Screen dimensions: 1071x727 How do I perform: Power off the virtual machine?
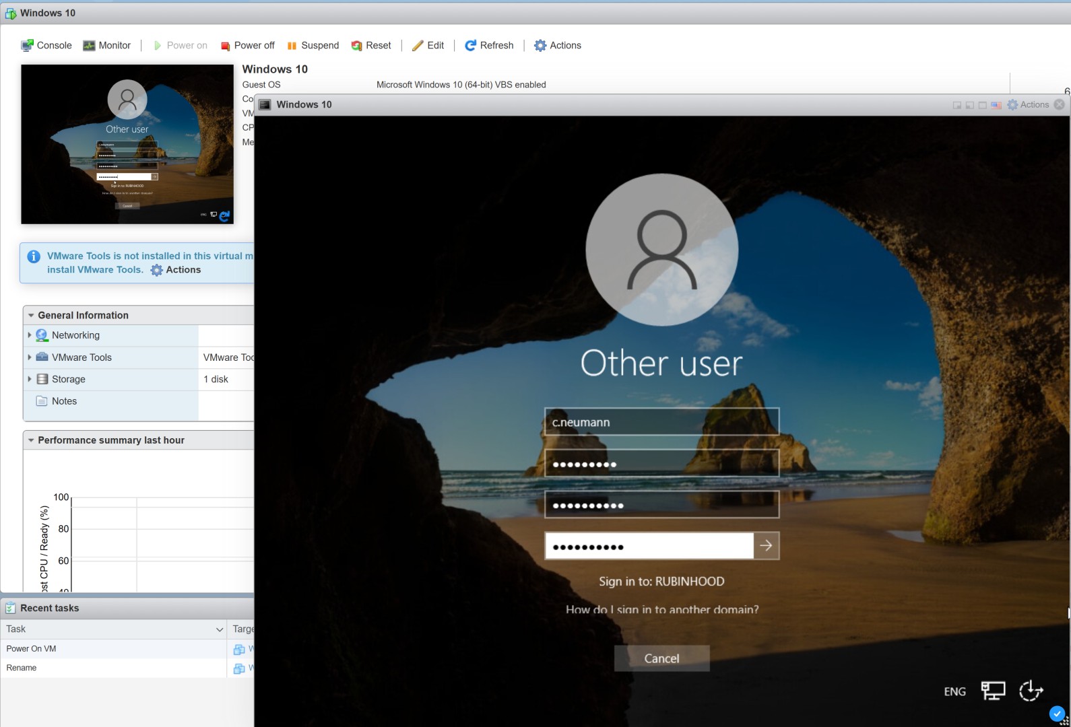click(247, 45)
